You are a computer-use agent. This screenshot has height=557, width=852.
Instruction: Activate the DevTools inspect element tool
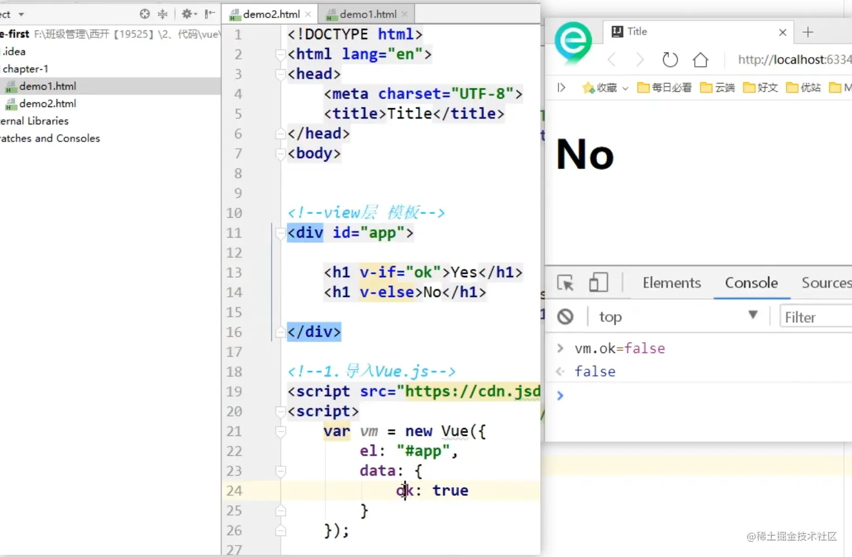(x=565, y=283)
